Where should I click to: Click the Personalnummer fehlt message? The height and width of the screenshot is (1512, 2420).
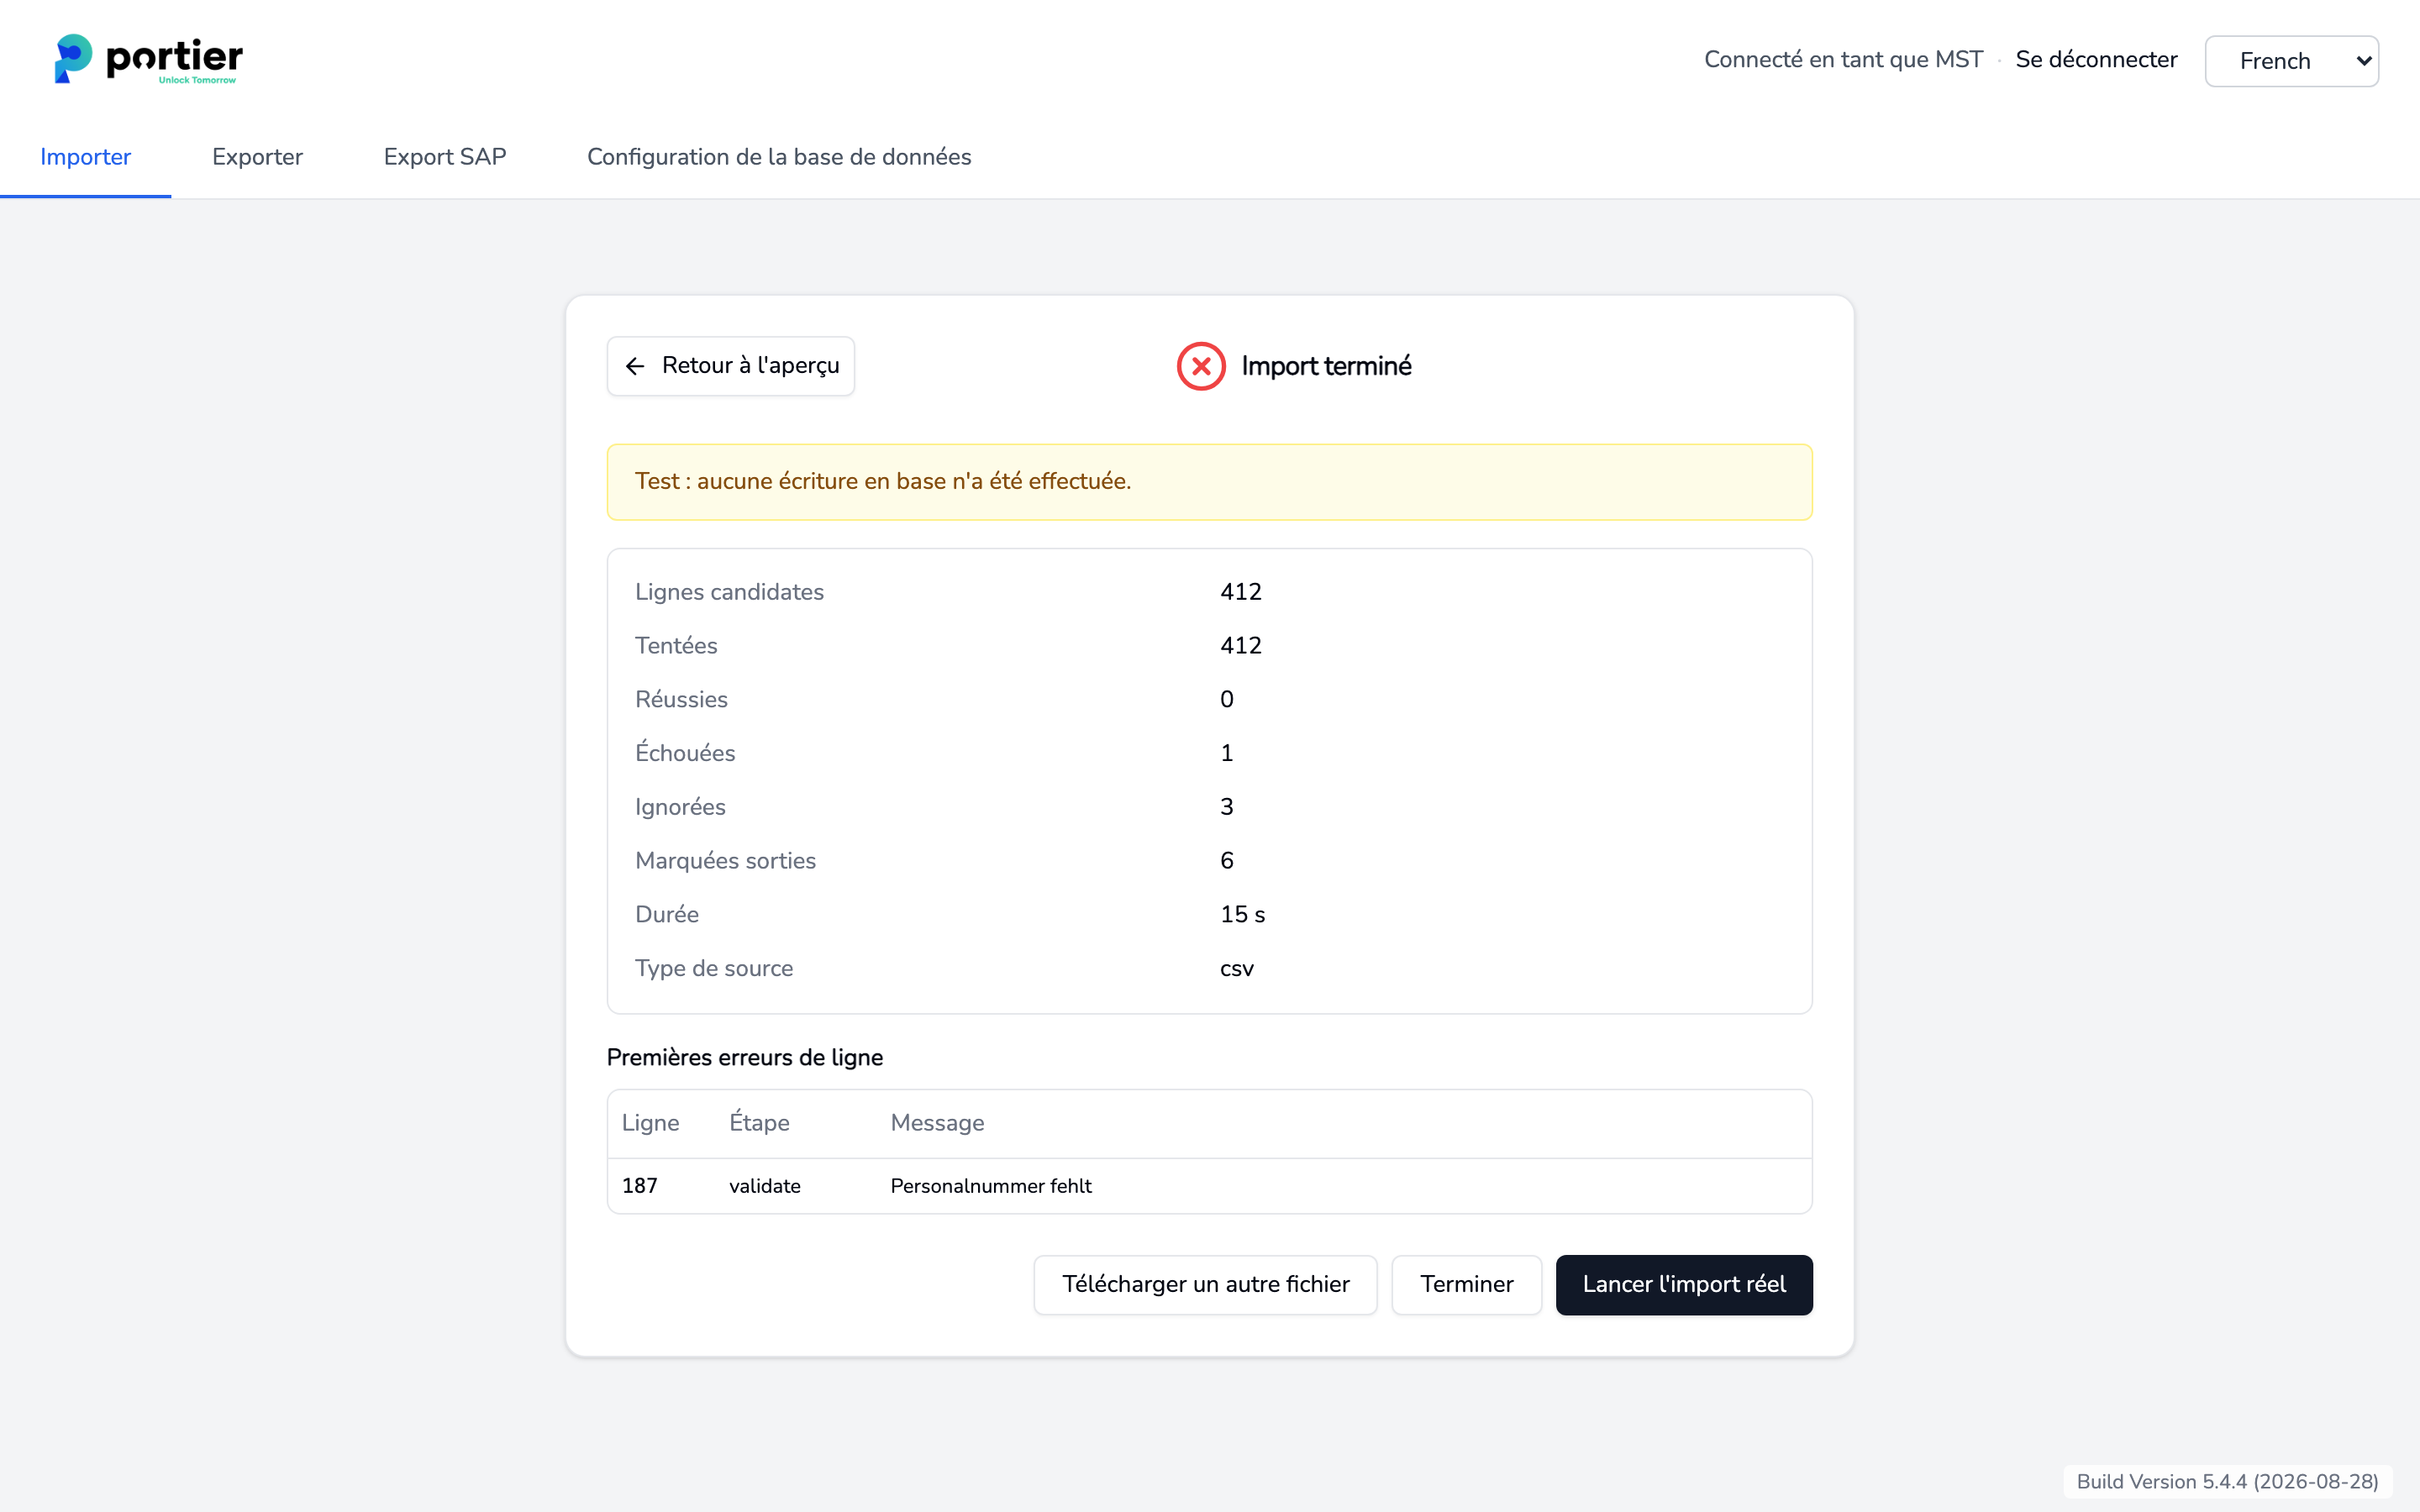coord(991,1186)
